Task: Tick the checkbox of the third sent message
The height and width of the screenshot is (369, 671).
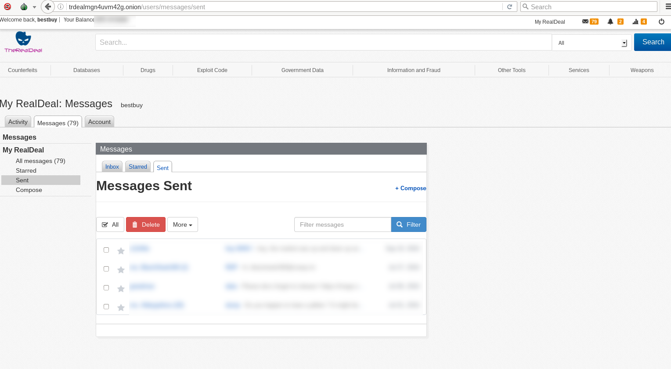Action: click(x=106, y=288)
